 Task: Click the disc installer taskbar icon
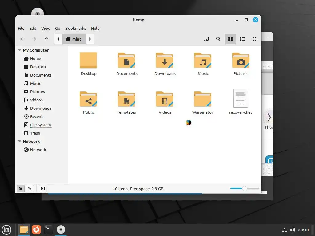point(61,230)
